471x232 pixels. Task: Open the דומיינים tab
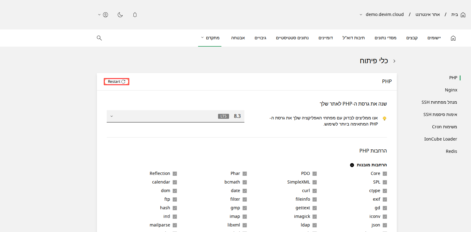coord(326,38)
